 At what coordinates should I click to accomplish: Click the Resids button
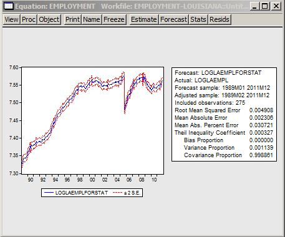pos(220,19)
